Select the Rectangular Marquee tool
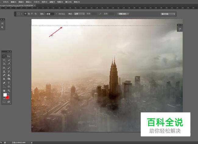This screenshot has width=198, height=144. pos(4,56)
